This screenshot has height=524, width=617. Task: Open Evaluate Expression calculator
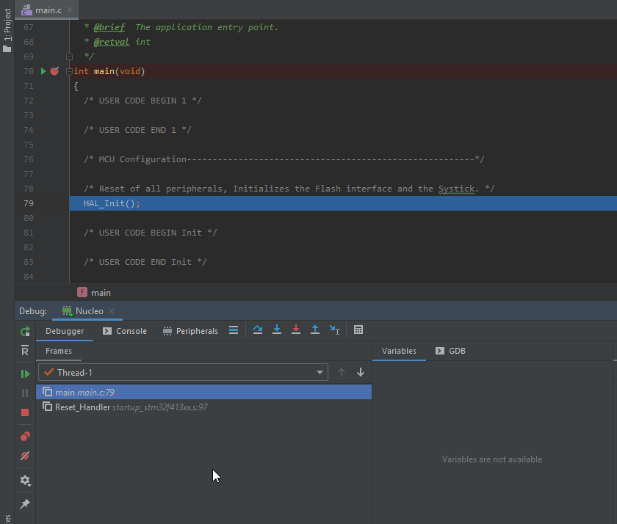[x=358, y=330]
